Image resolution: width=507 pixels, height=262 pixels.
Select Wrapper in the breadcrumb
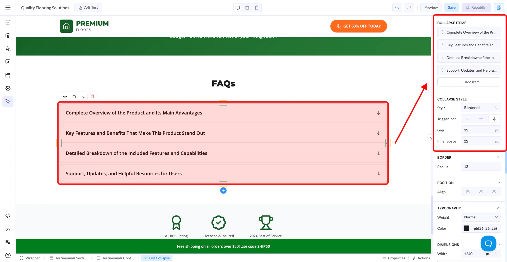pos(30,258)
